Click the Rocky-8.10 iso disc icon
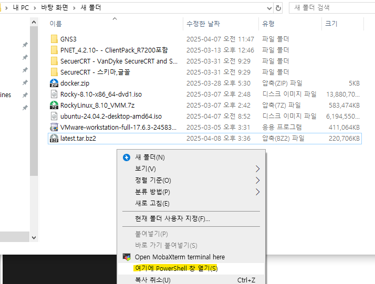 [54, 94]
